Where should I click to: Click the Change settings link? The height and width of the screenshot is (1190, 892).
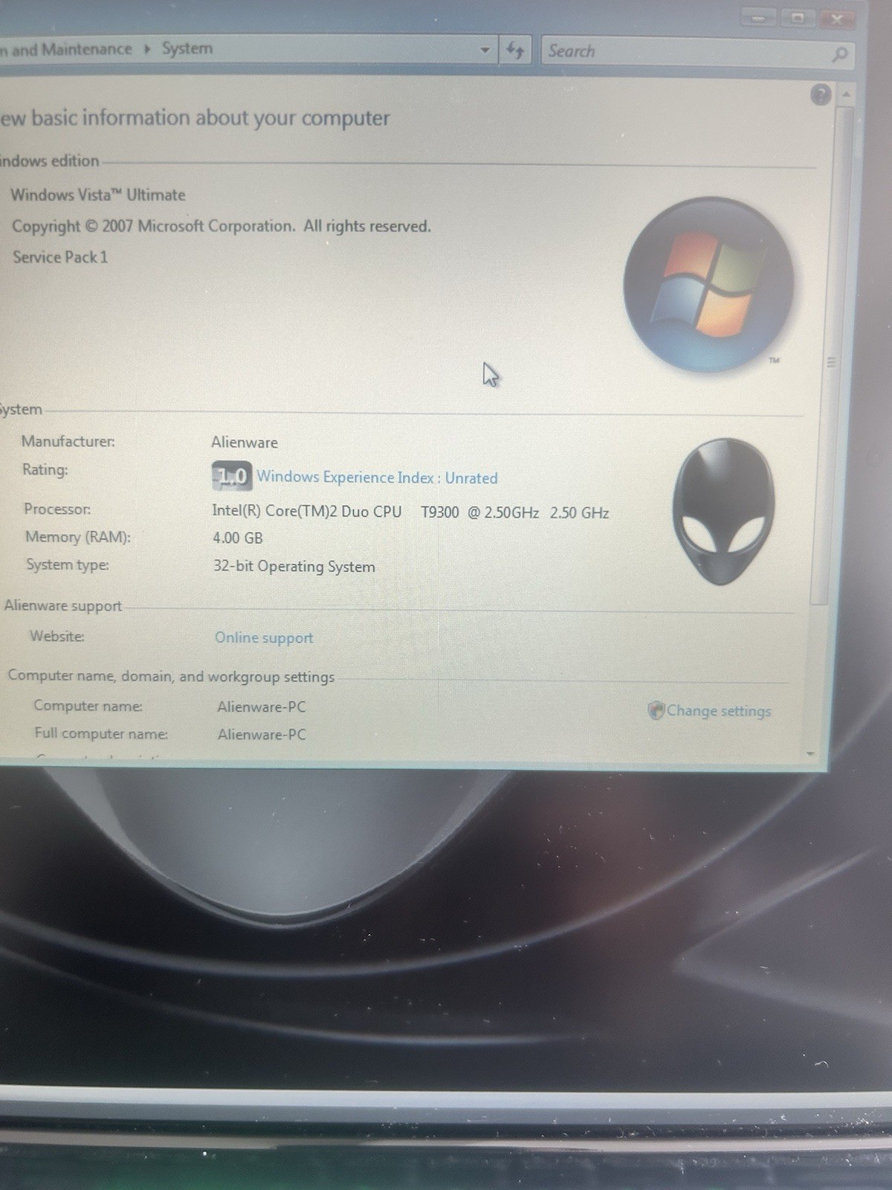tap(719, 711)
